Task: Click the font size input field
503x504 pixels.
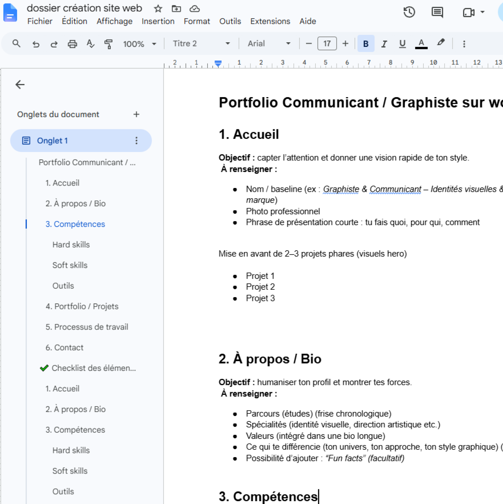Action: [327, 44]
